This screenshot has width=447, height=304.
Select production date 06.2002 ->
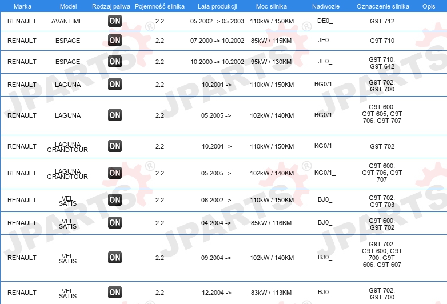[x=216, y=200]
